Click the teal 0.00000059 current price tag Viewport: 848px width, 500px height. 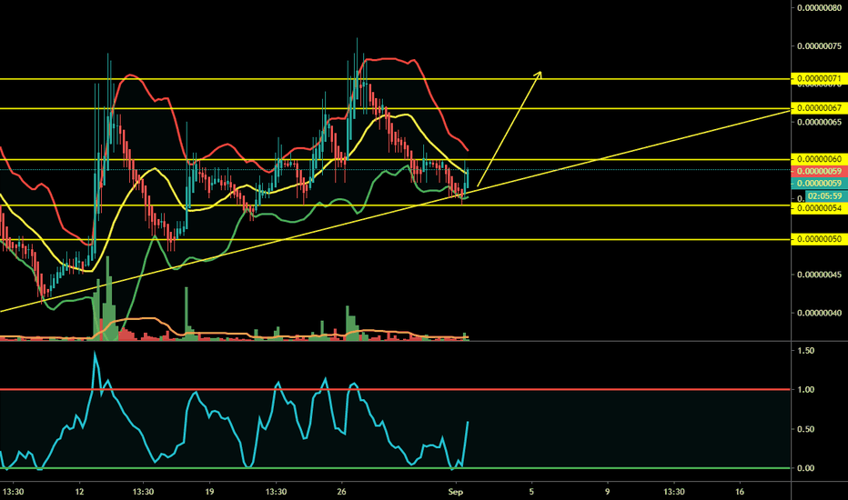[819, 184]
